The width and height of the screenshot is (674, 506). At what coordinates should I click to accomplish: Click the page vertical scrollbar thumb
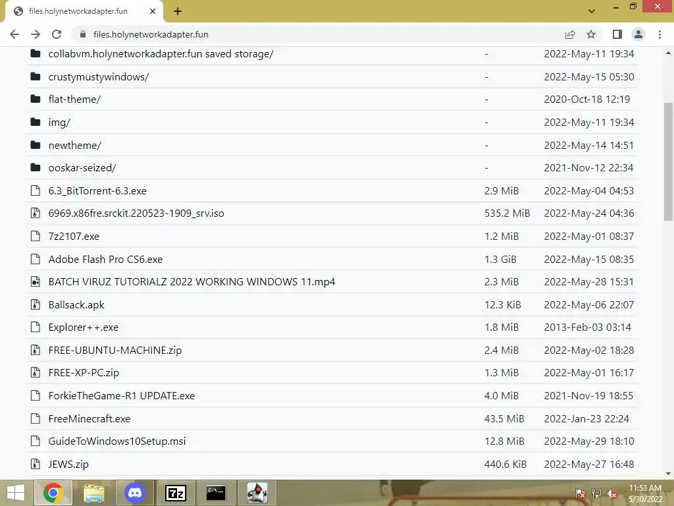coord(668,161)
